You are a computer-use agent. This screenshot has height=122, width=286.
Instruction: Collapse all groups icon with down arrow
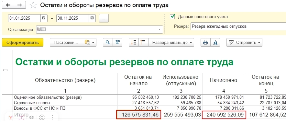(134, 42)
